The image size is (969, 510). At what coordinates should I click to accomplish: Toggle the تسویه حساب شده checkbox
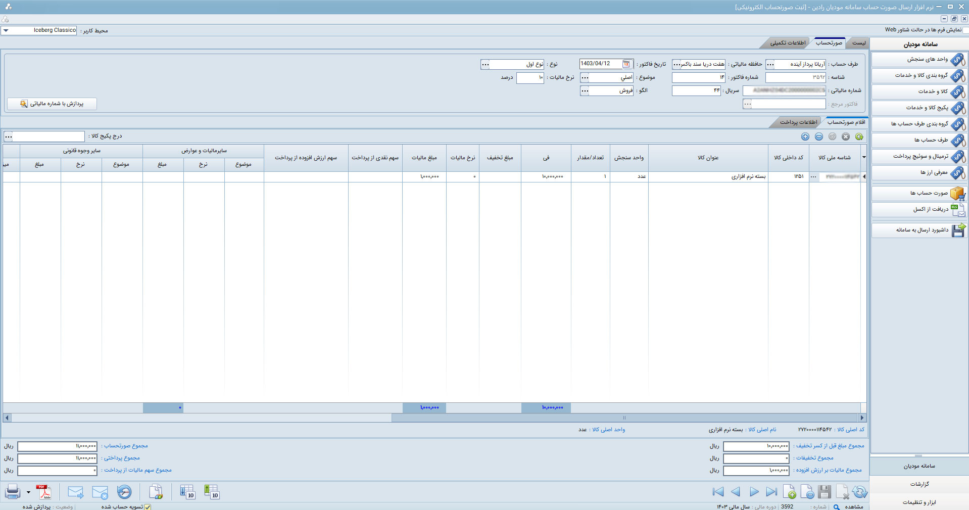[x=148, y=506]
